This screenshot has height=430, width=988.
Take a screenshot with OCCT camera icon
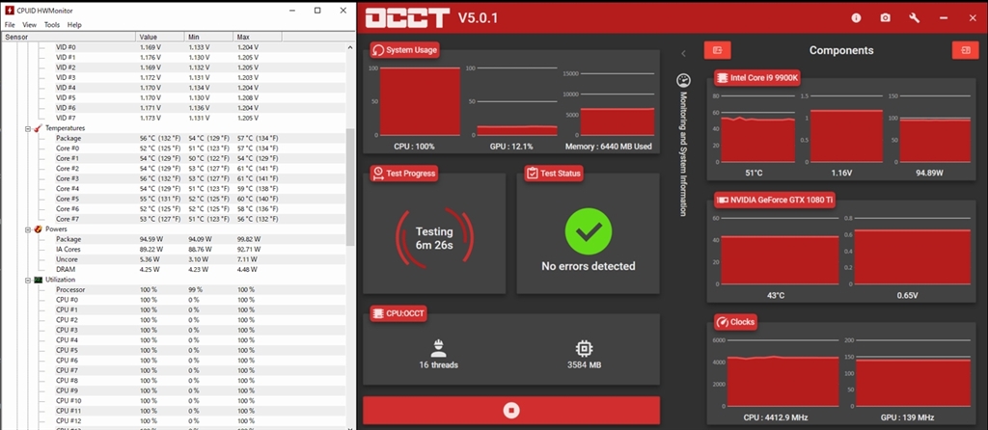tap(886, 18)
